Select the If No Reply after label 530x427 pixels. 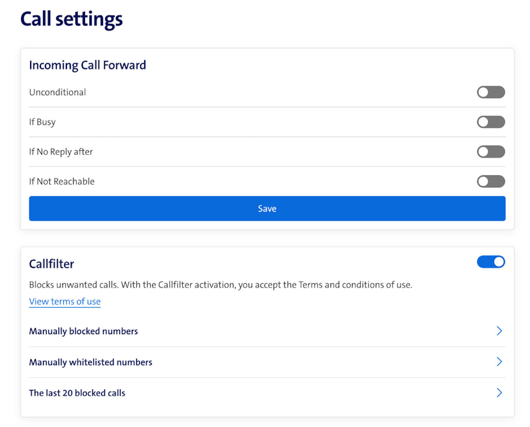61,152
